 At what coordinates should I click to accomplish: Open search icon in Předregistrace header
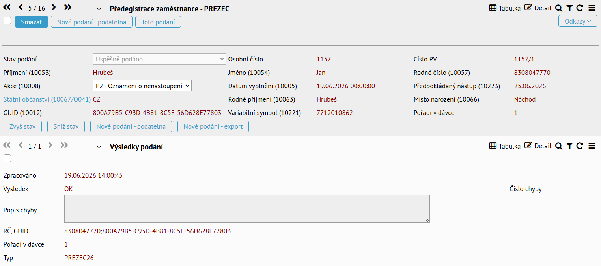tap(558, 8)
